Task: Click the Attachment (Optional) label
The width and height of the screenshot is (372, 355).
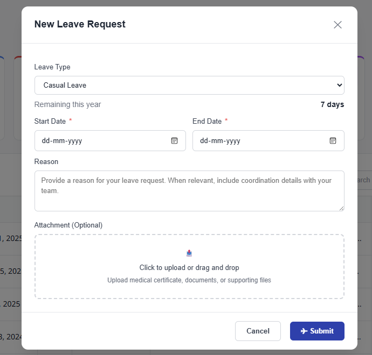Action: (x=68, y=225)
